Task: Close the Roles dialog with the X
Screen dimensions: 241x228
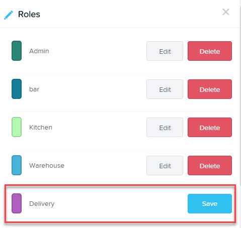Action: pos(226,12)
